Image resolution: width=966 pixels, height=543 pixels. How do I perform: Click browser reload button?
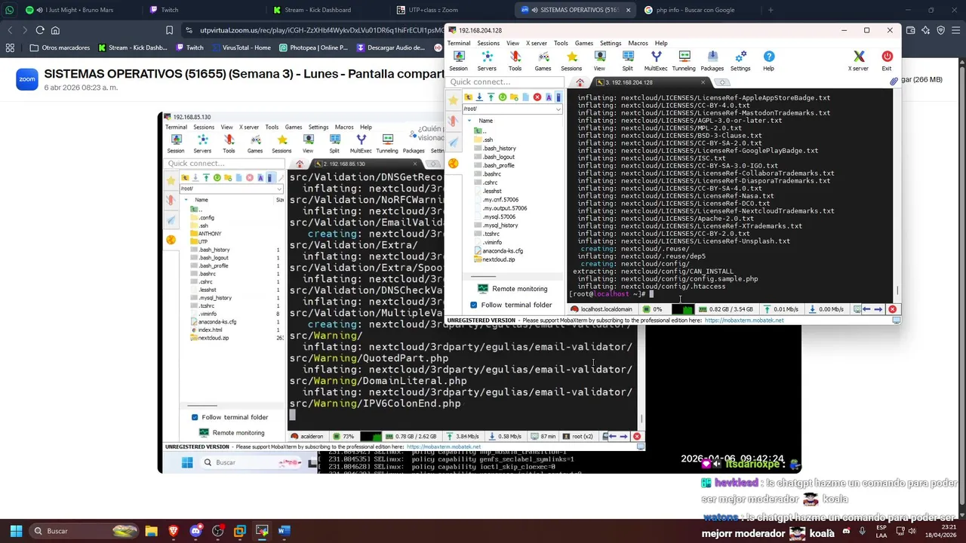click(40, 30)
